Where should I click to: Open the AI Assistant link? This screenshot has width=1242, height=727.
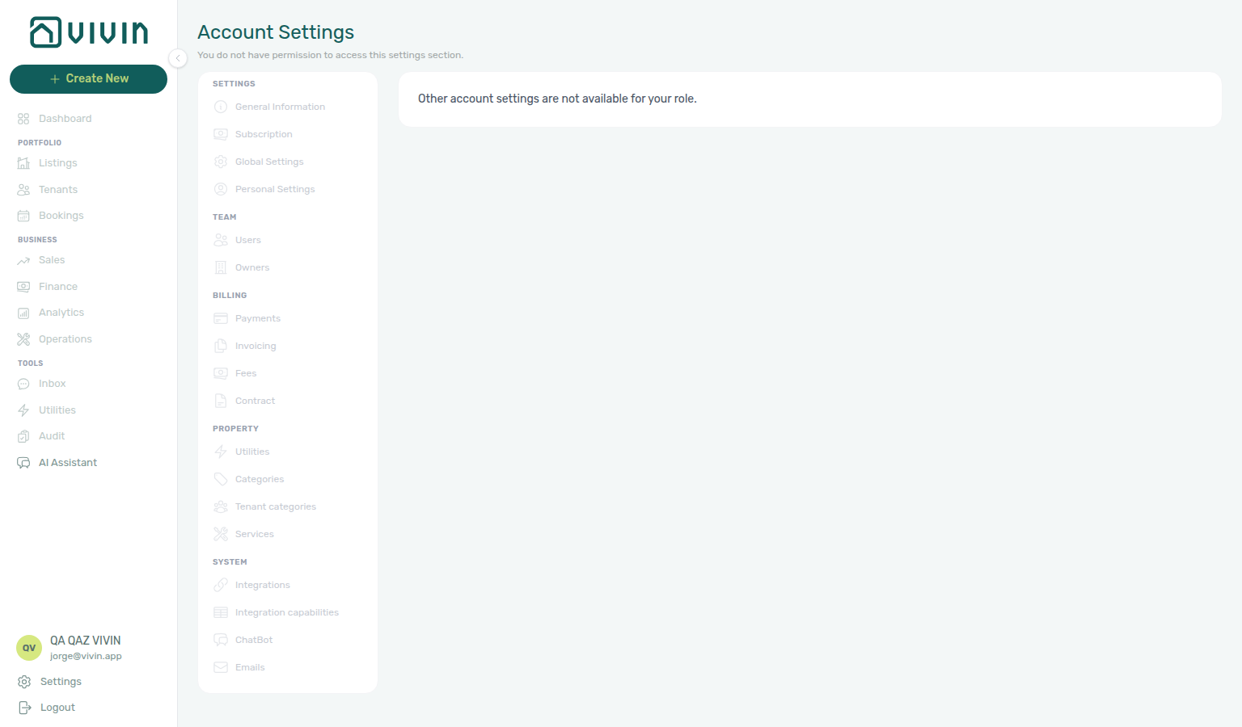68,463
